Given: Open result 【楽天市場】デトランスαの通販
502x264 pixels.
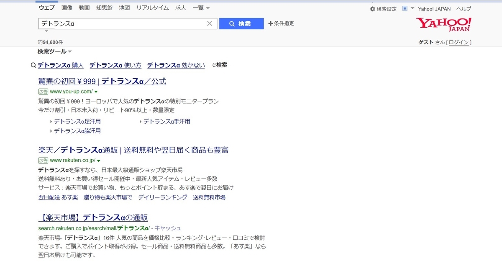Looking at the screenshot, I should click(93, 217).
